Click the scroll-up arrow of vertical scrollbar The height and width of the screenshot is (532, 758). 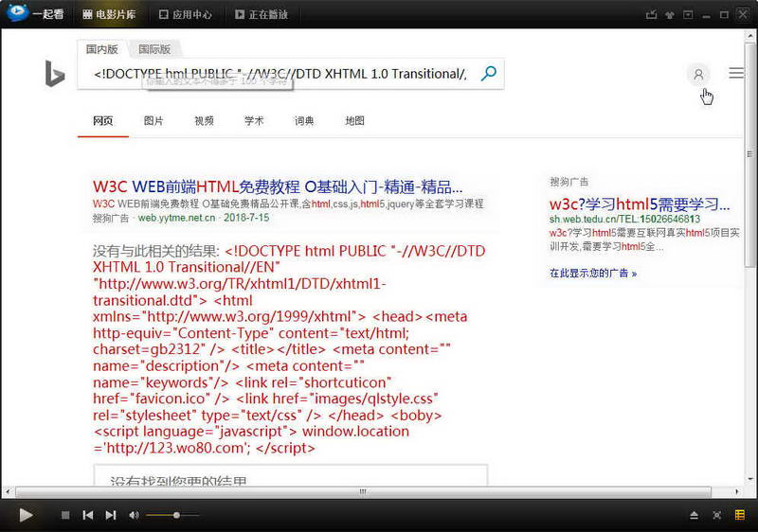pos(750,35)
